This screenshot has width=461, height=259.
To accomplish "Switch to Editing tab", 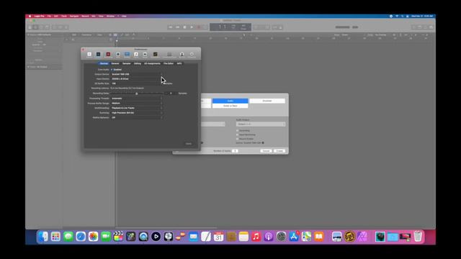I will pyautogui.click(x=138, y=63).
